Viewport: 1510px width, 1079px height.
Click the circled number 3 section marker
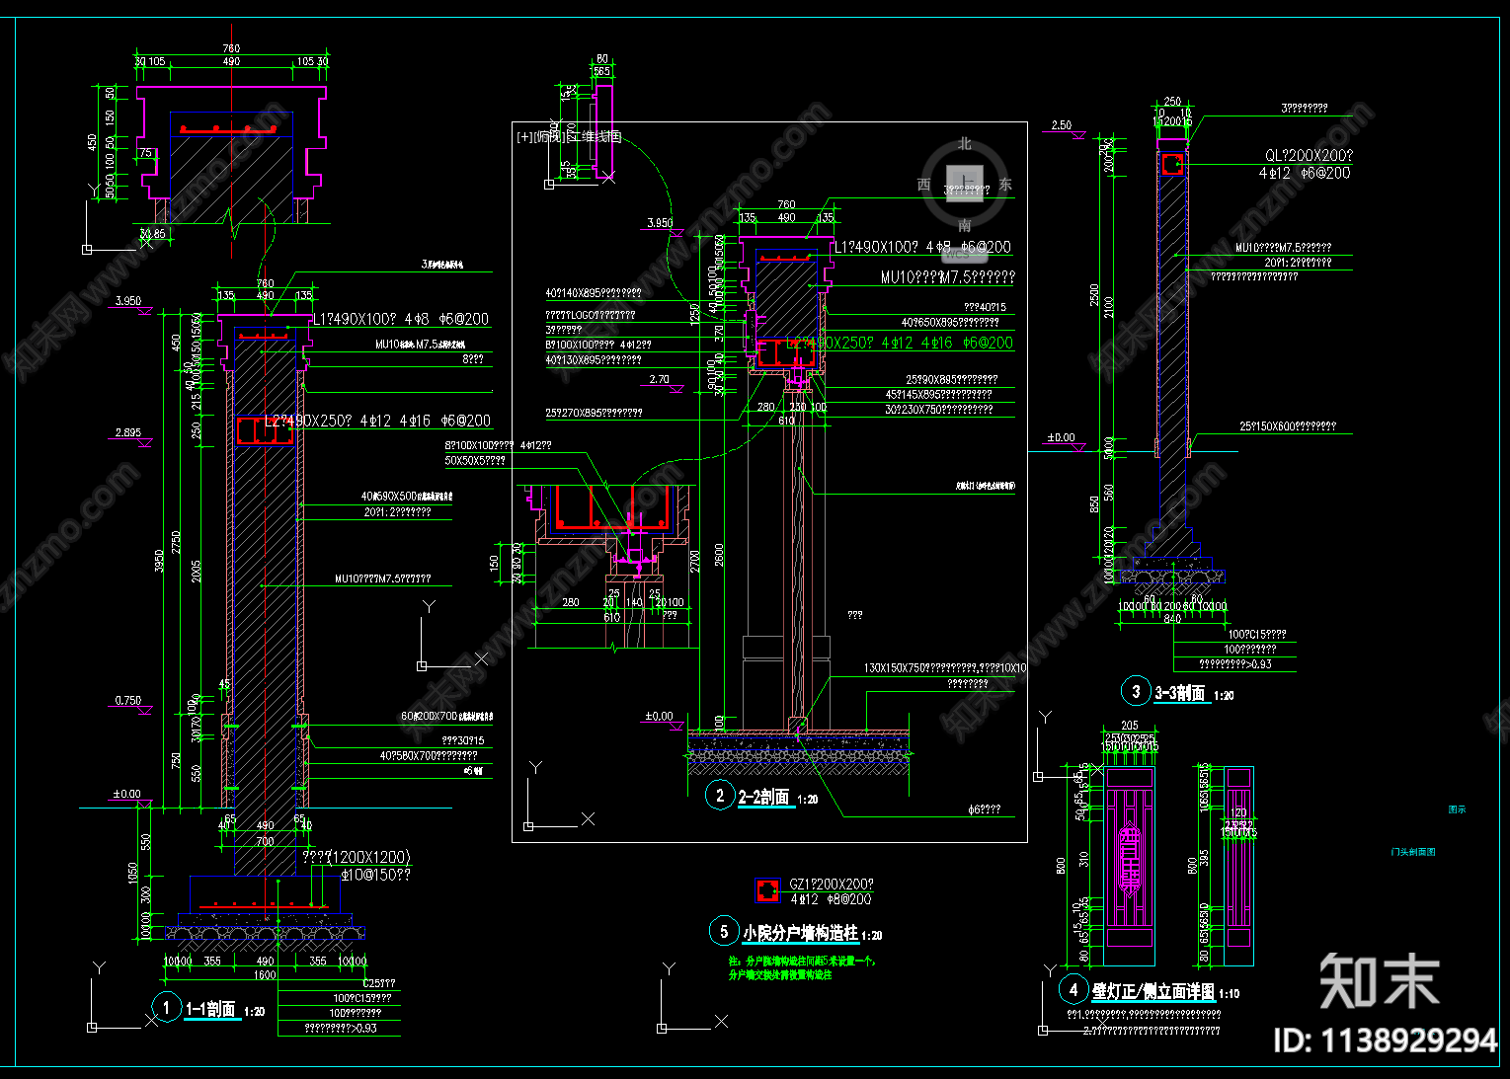pyautogui.click(x=1136, y=691)
